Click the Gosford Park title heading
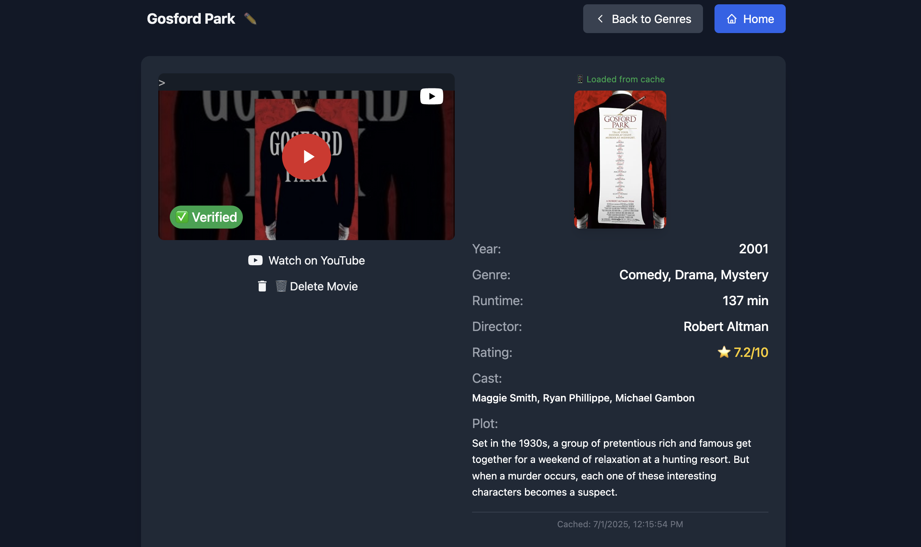The width and height of the screenshot is (921, 547). pos(191,19)
